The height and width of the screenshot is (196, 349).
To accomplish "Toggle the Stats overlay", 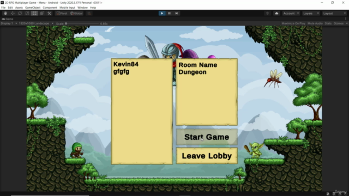I will point(328,23).
